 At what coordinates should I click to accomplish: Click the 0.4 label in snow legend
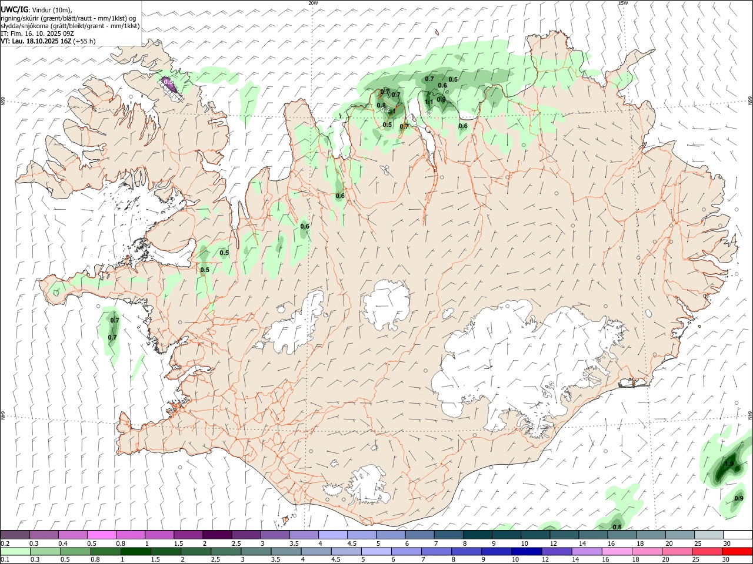point(62,543)
